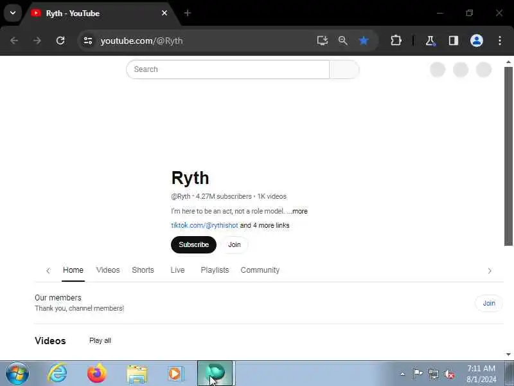
Task: Open the Extensions puzzle menu
Action: pyautogui.click(x=396, y=41)
